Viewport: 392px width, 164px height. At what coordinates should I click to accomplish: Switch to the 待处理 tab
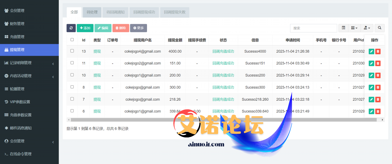click(92, 12)
